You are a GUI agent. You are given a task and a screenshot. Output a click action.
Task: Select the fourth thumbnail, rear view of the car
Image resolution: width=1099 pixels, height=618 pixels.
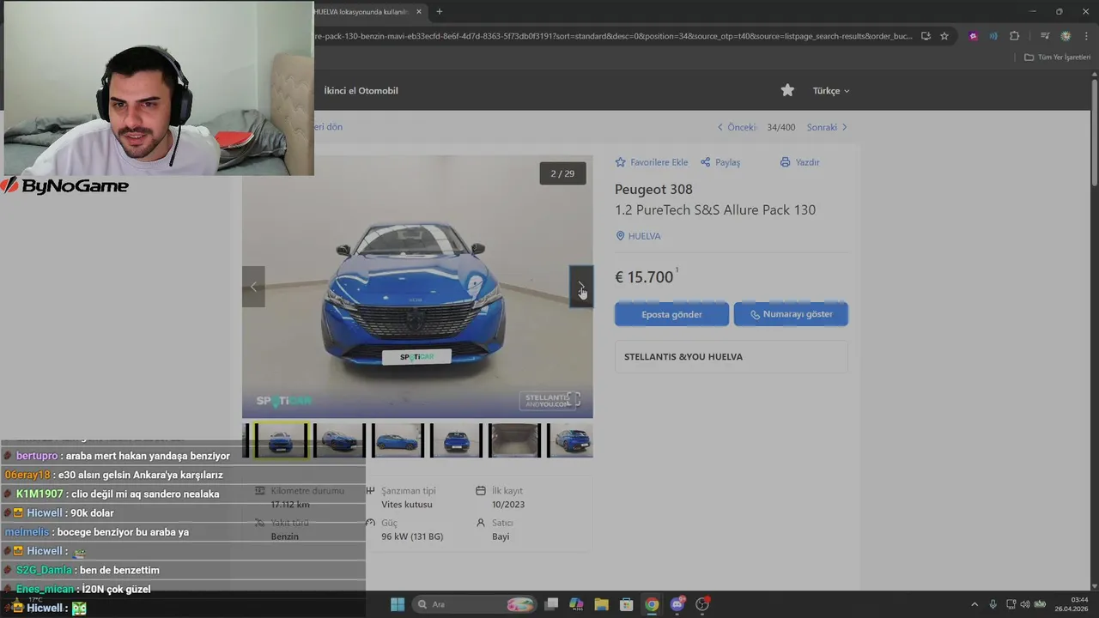tap(456, 440)
